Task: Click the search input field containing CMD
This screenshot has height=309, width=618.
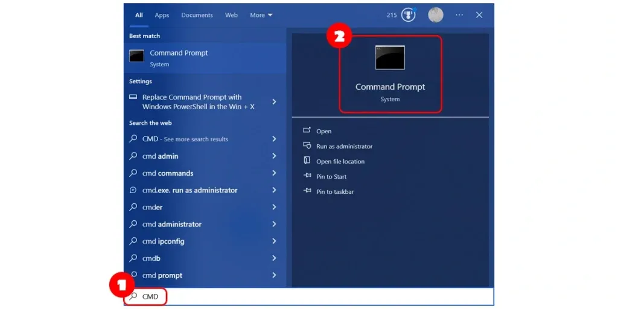Action: click(x=308, y=296)
